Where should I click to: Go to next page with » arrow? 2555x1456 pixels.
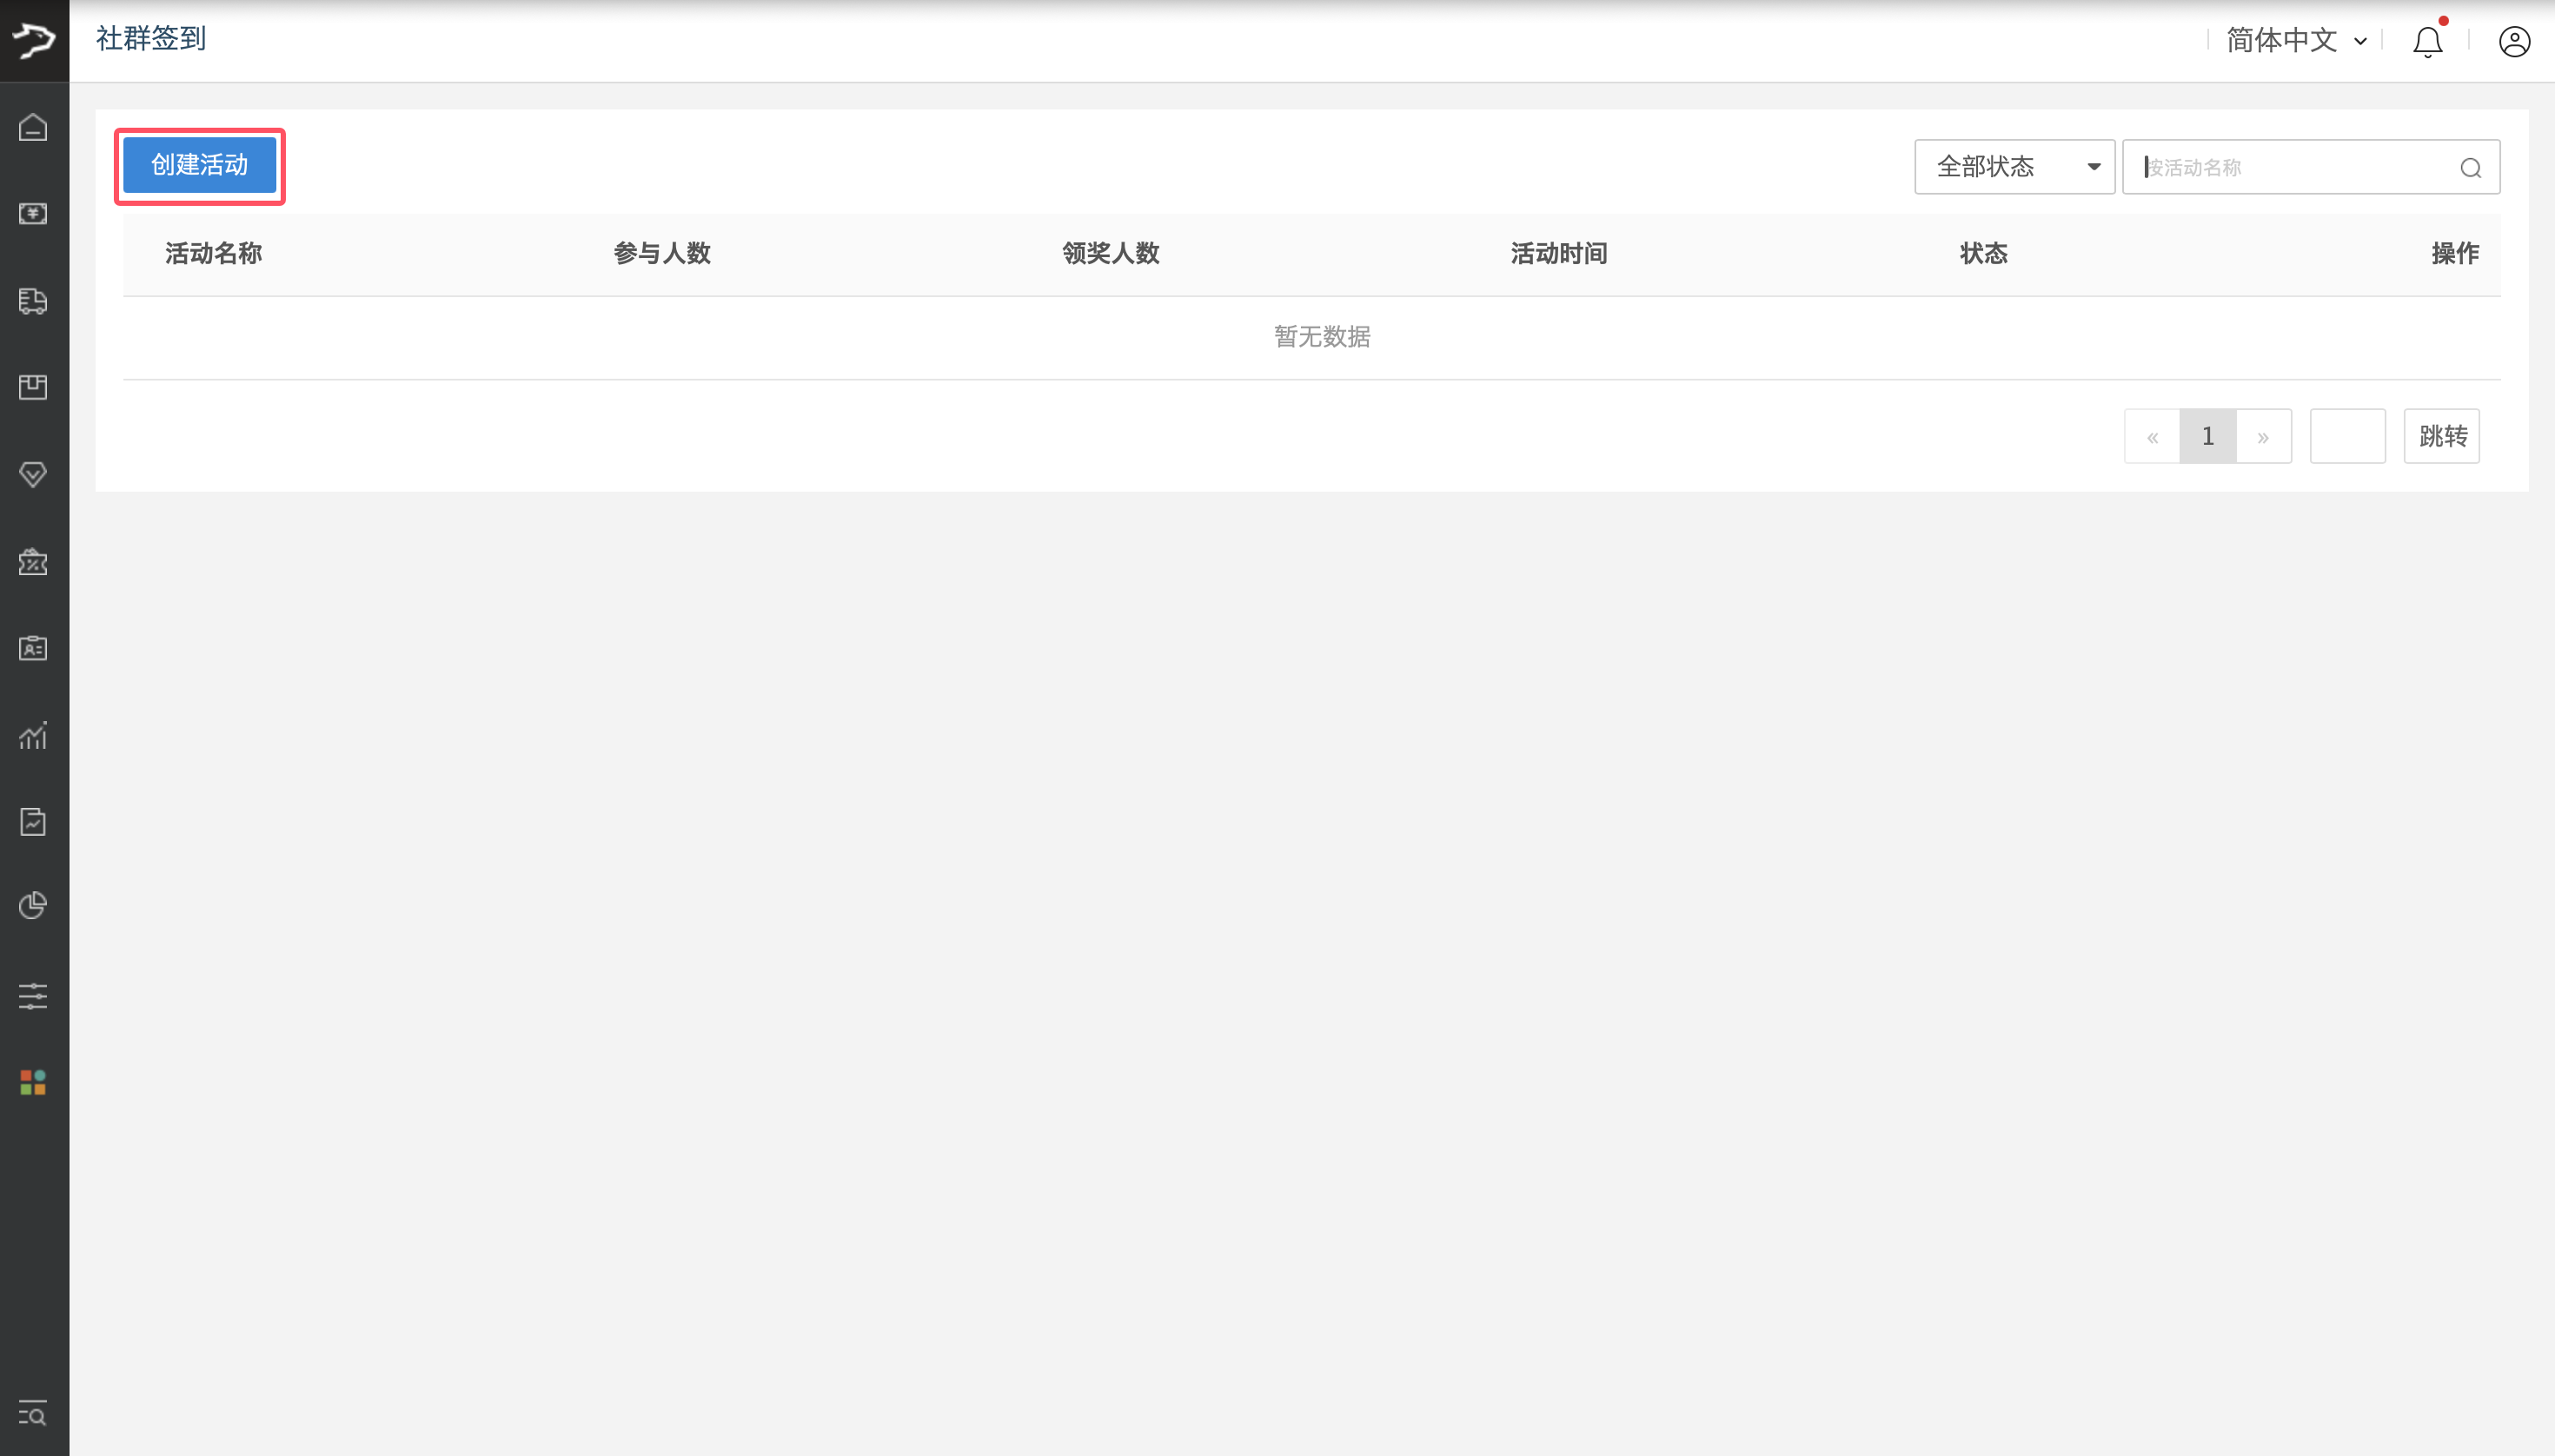(2263, 437)
